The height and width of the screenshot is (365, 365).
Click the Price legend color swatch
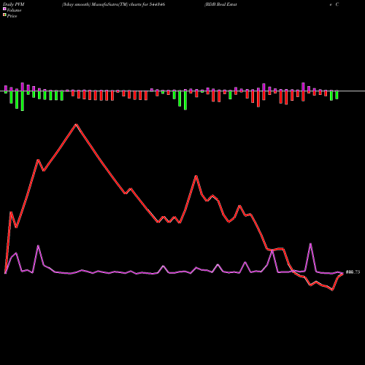coord(4,15)
